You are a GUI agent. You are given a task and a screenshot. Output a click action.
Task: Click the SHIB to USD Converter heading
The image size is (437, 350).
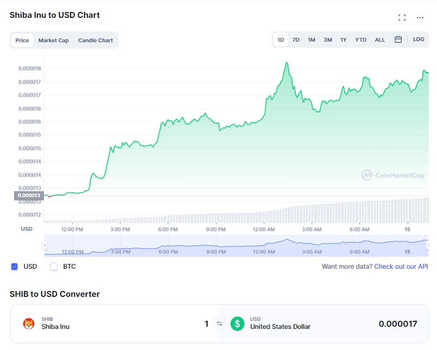(x=55, y=294)
